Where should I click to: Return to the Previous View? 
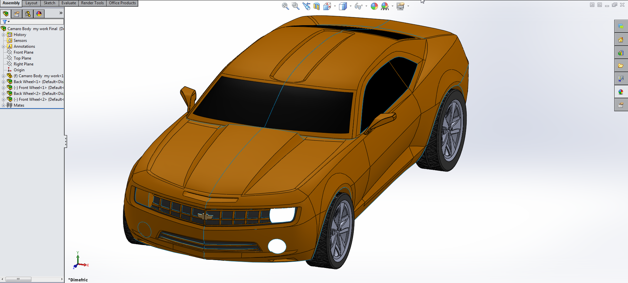point(306,6)
